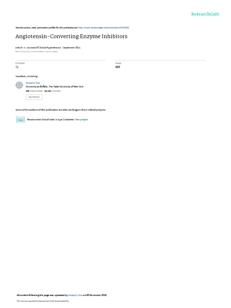Click the 2 authors, including label
The width and height of the screenshot is (231, 308).
(x=26, y=76)
